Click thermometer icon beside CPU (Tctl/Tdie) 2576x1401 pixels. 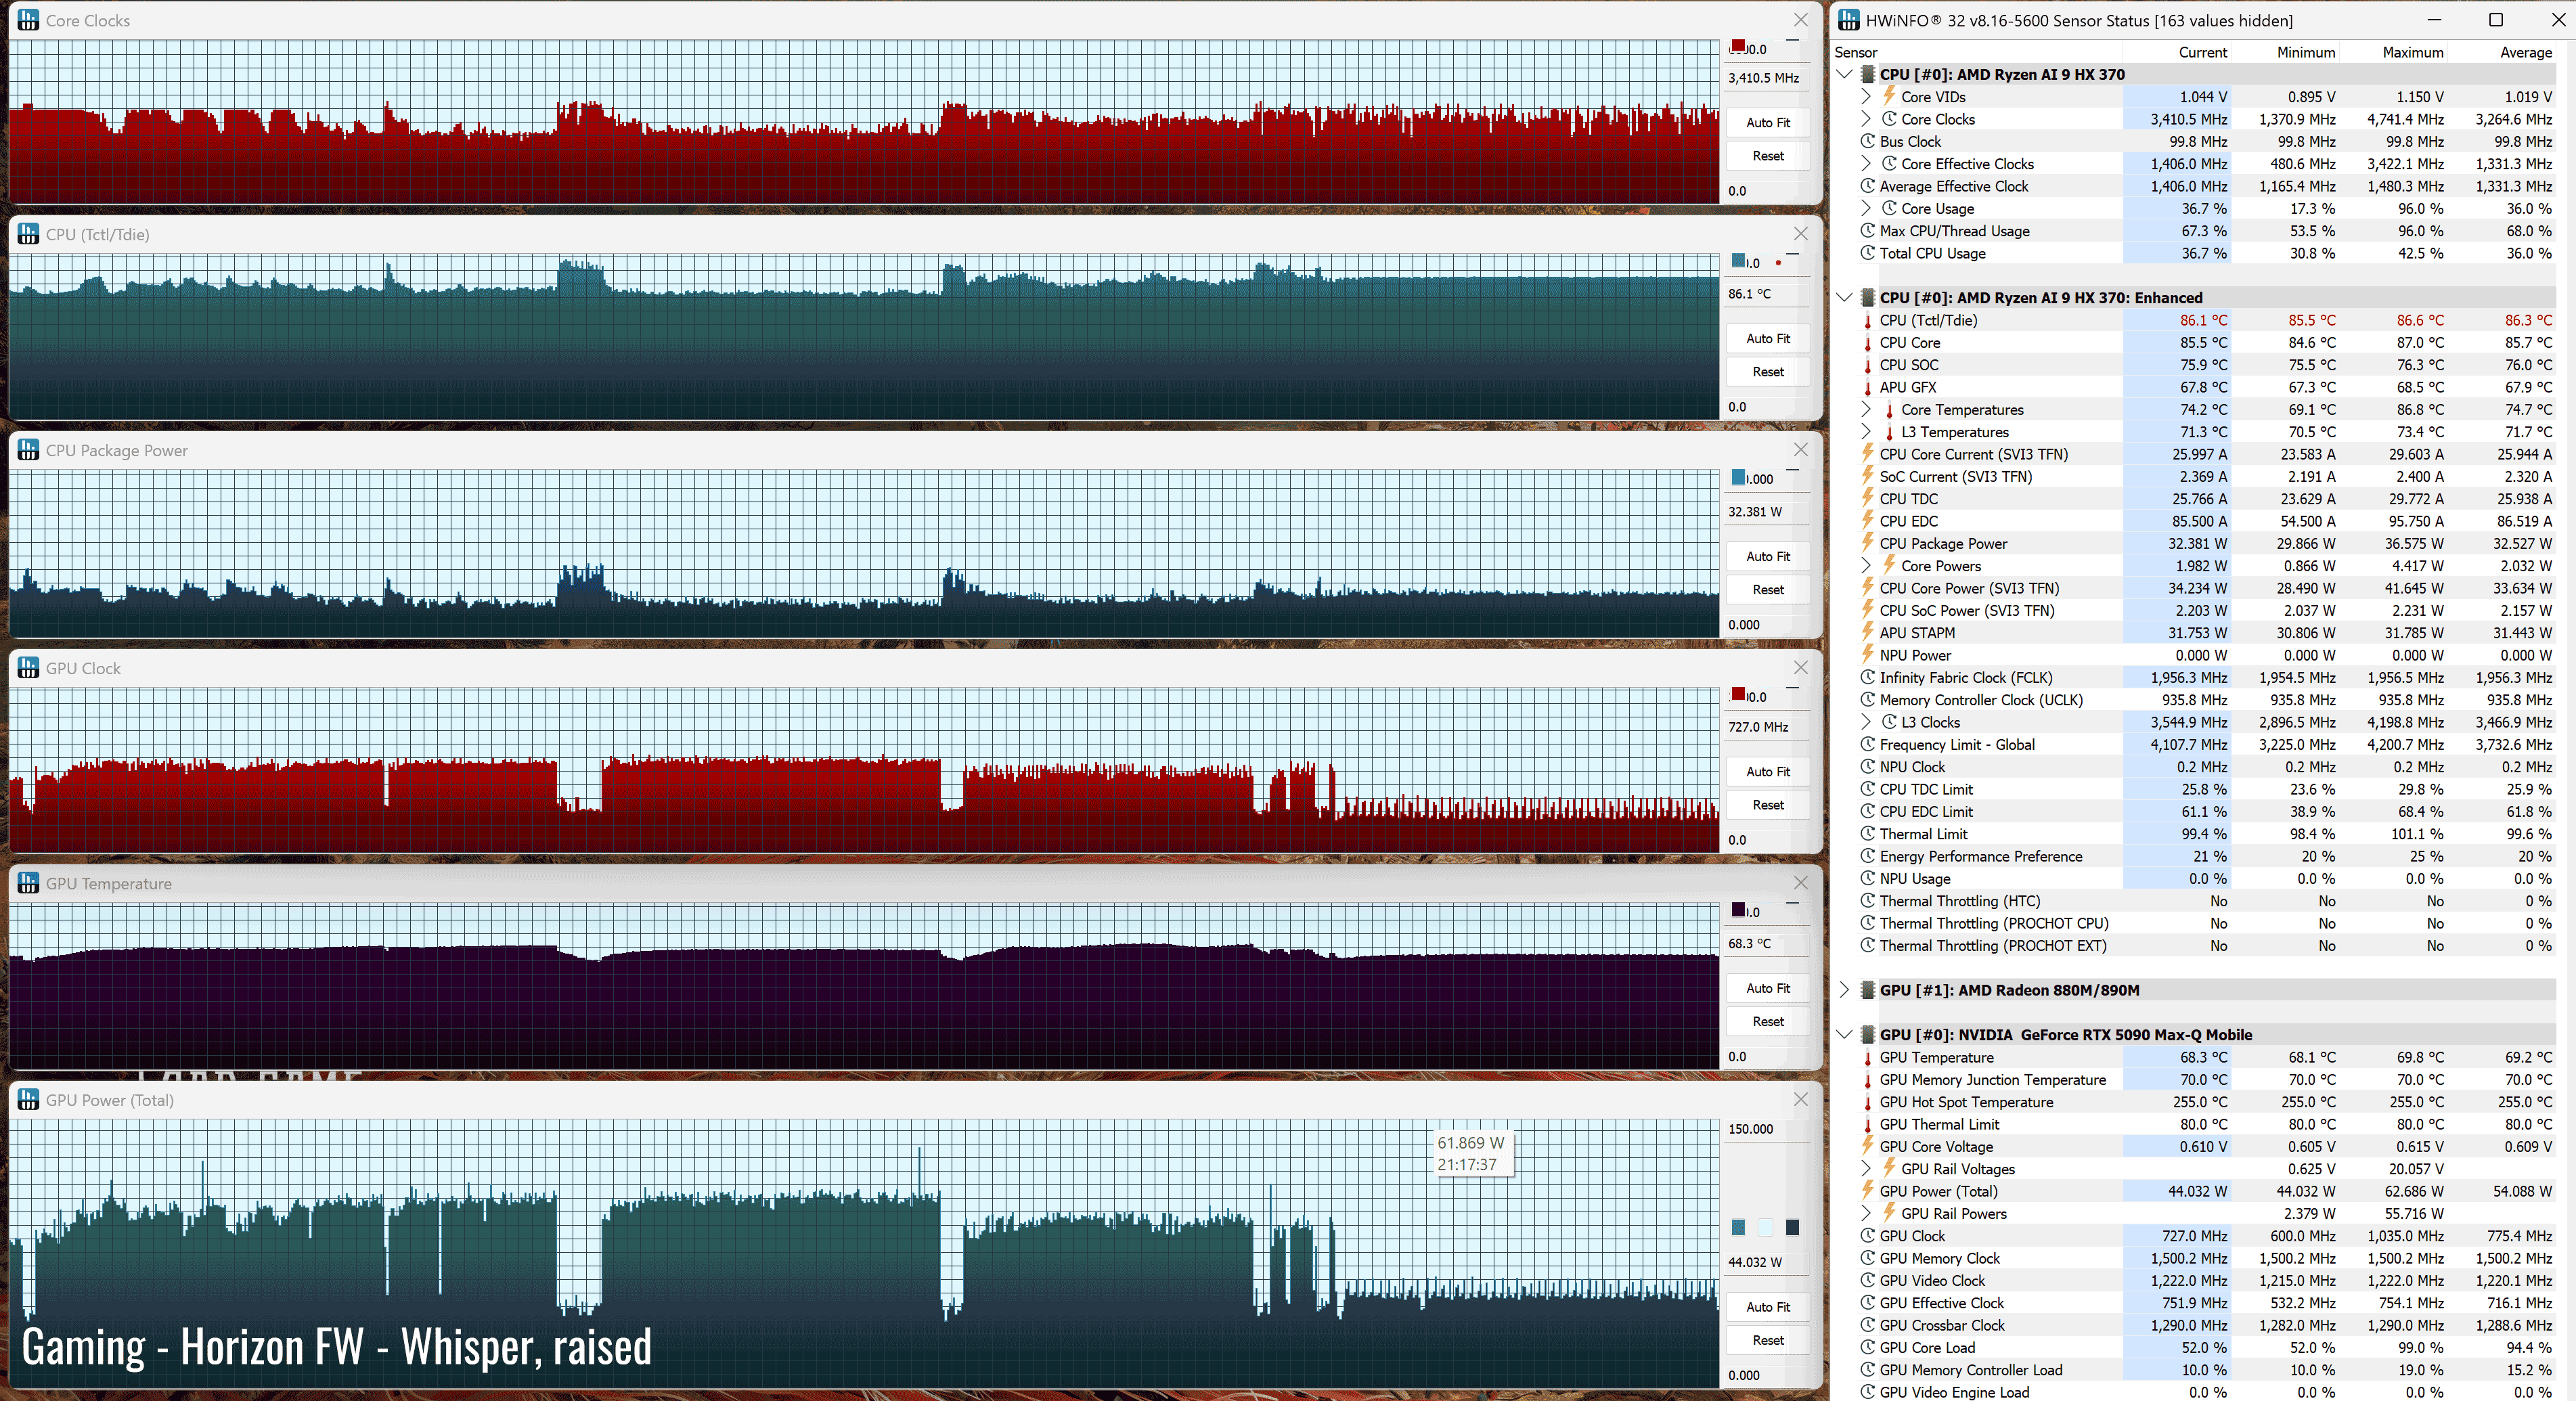[1867, 321]
